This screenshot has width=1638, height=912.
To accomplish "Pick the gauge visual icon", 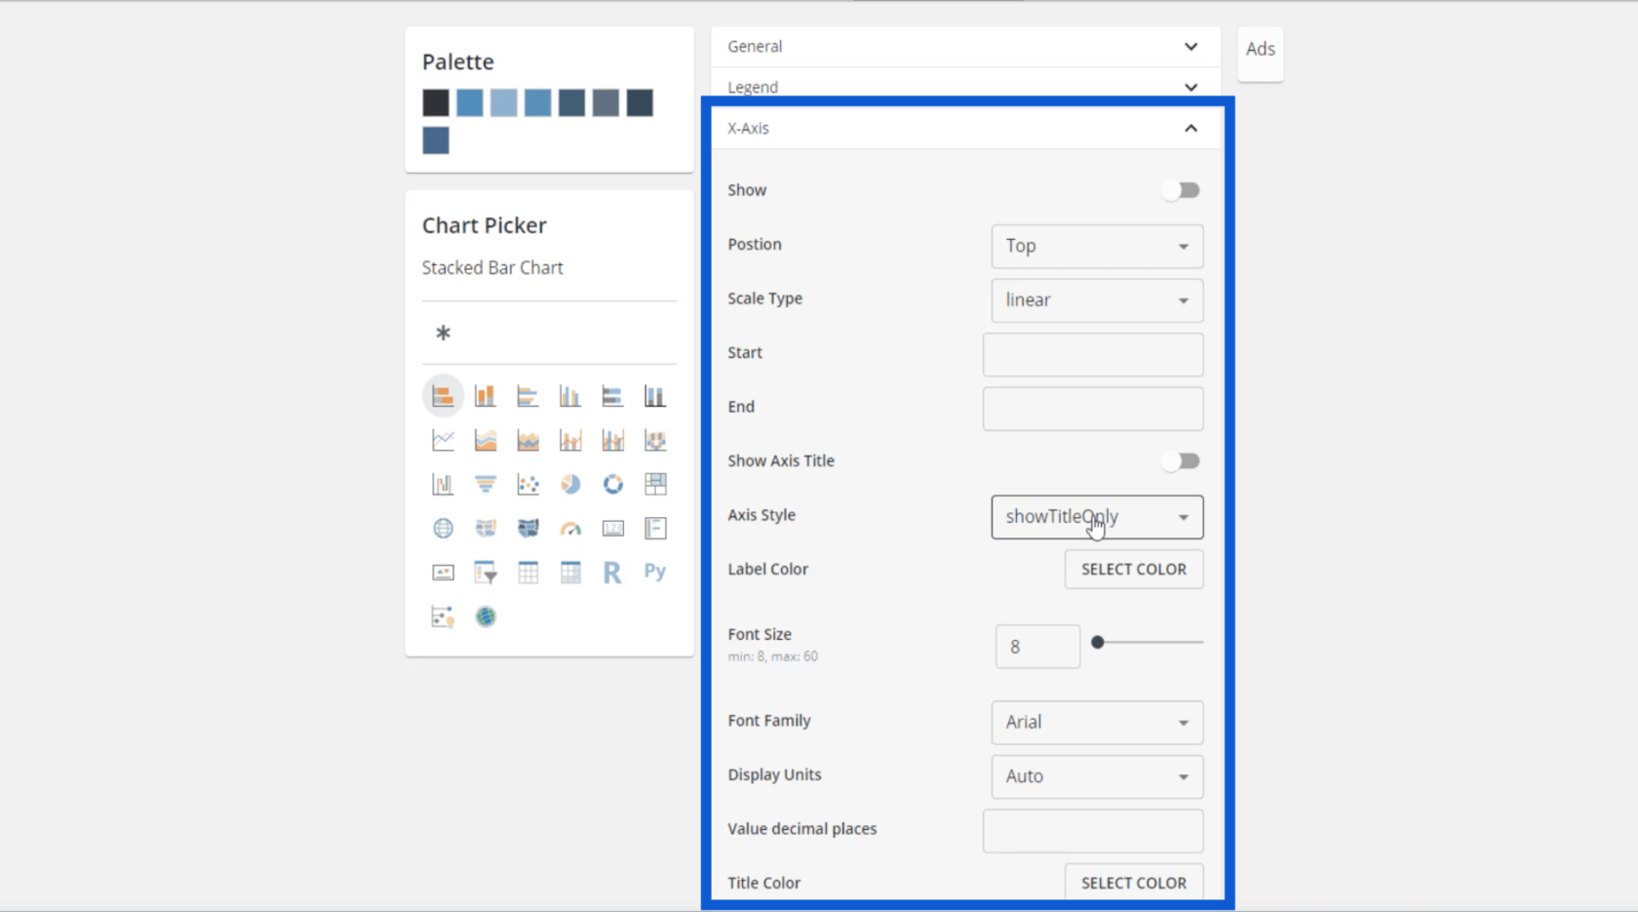I will click(570, 528).
